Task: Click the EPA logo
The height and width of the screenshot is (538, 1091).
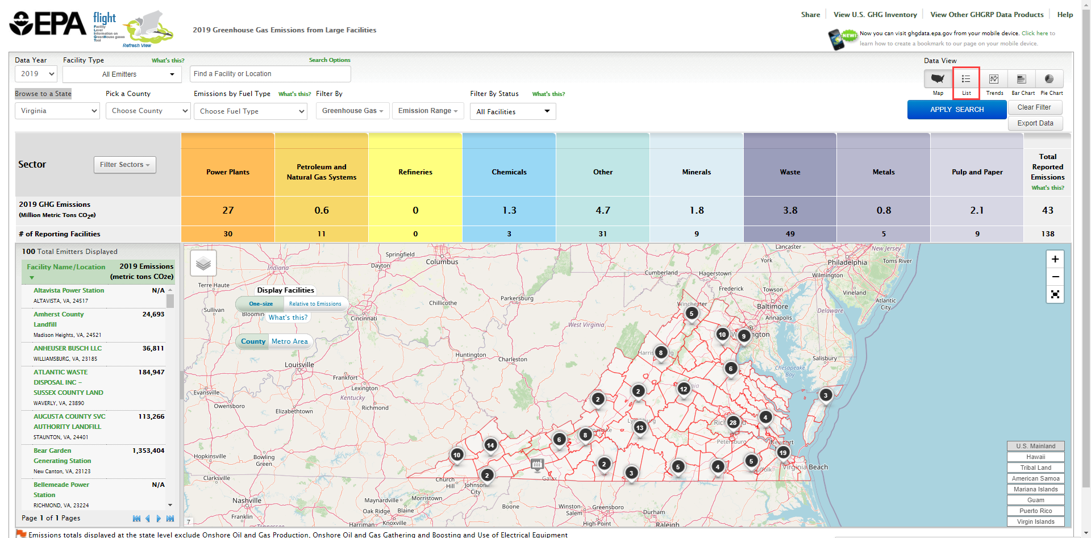Action: click(x=48, y=24)
